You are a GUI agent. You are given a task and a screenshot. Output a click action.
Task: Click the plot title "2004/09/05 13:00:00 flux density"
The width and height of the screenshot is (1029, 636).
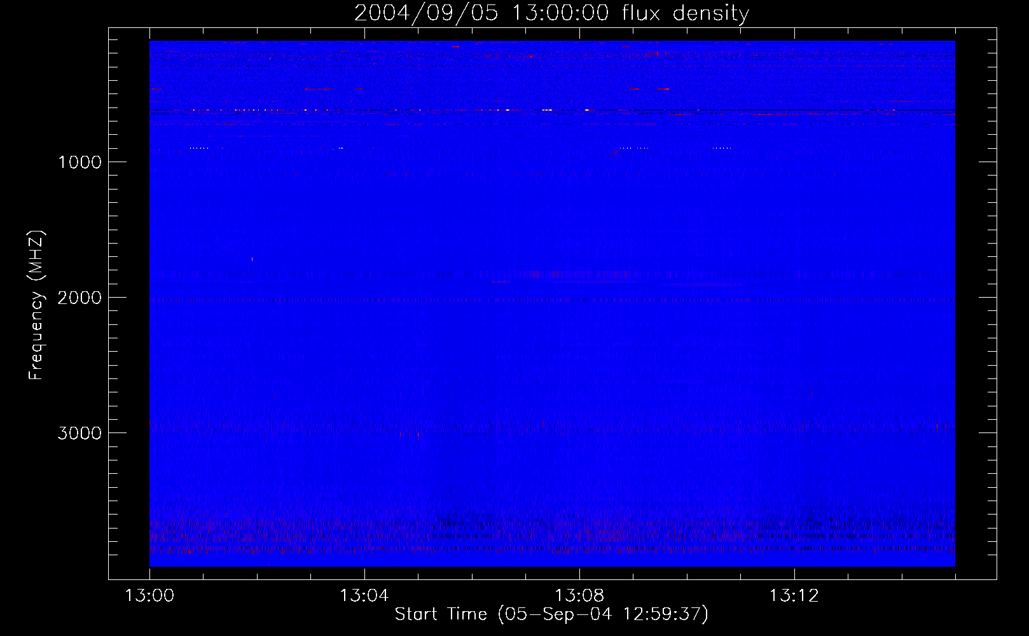point(551,13)
